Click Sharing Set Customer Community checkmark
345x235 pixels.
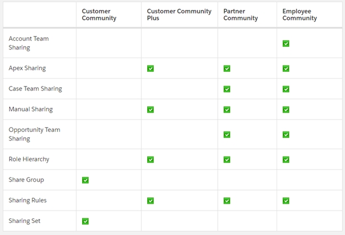pyautogui.click(x=86, y=221)
